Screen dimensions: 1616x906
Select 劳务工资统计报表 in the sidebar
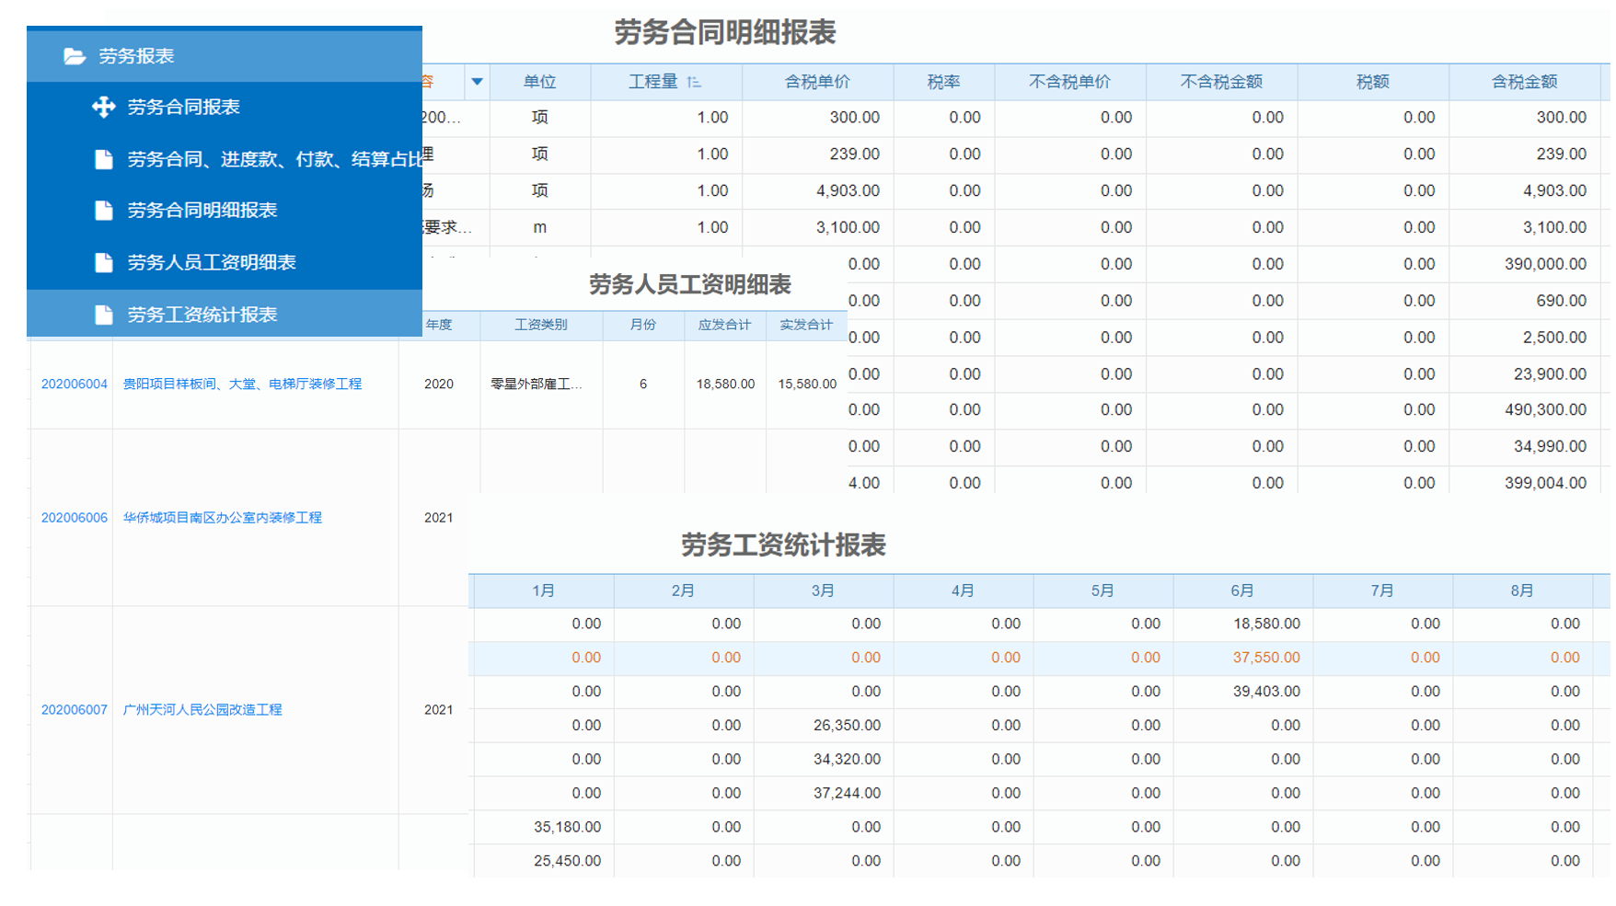[x=202, y=315]
